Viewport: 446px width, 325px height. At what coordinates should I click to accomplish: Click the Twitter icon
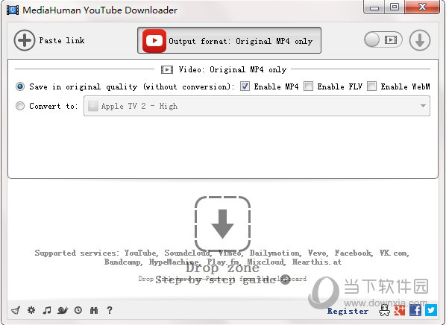[431, 310]
